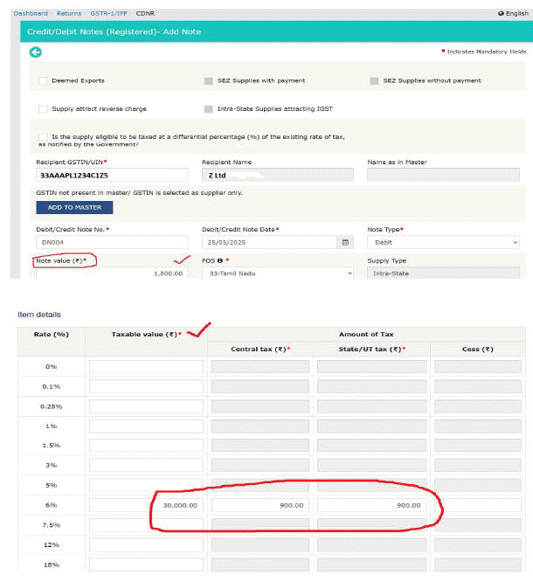The height and width of the screenshot is (582, 533).
Task: Go to Dashboard breadcrumb
Action: (x=31, y=13)
